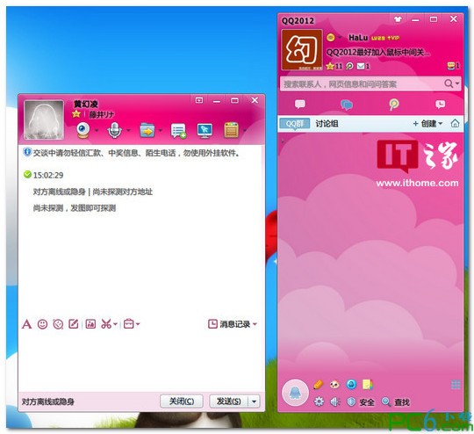Open webcam options dropdown arrow
Image resolution: width=474 pixels, height=434 pixels.
coord(97,130)
